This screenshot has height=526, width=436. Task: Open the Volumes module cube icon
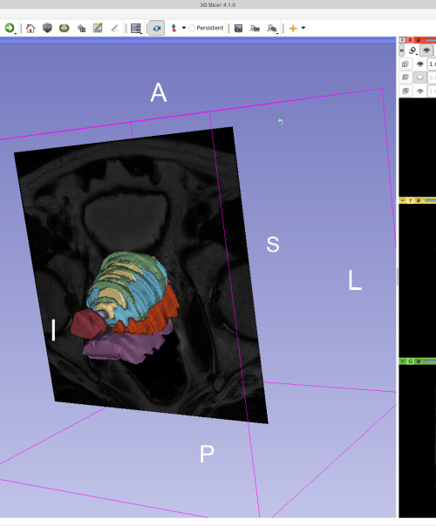click(x=47, y=28)
